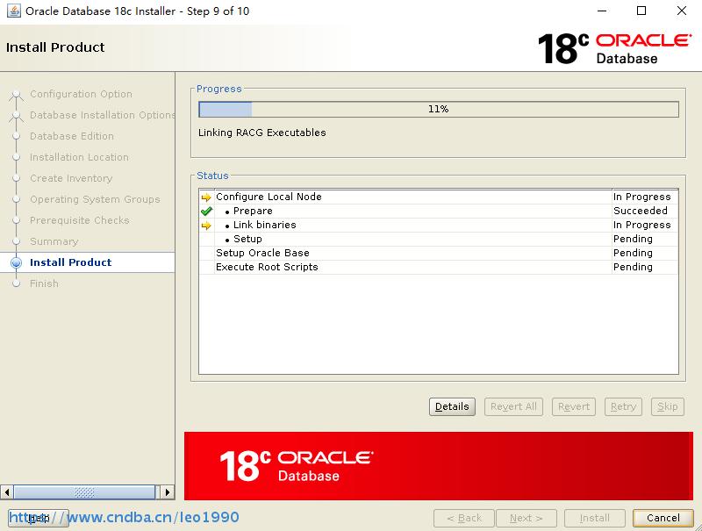Select Database Edition step in sidebar
Image resolution: width=702 pixels, height=531 pixels.
coord(72,136)
